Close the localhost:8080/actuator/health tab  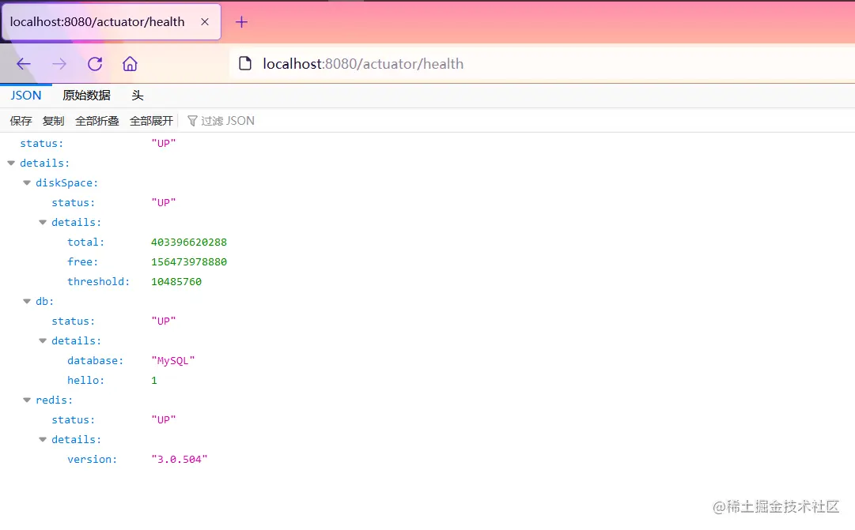(205, 22)
